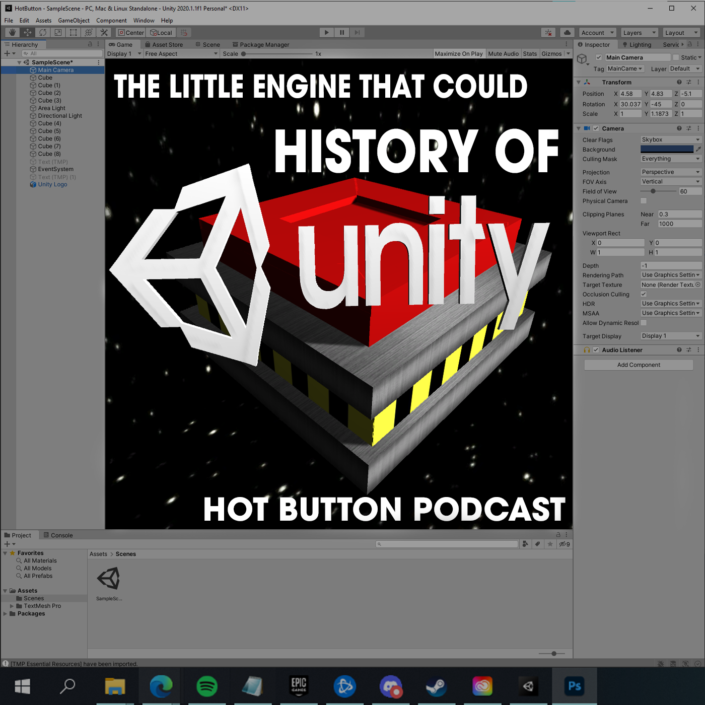Collapse the Transform component section
The height and width of the screenshot is (705, 705).
(579, 82)
